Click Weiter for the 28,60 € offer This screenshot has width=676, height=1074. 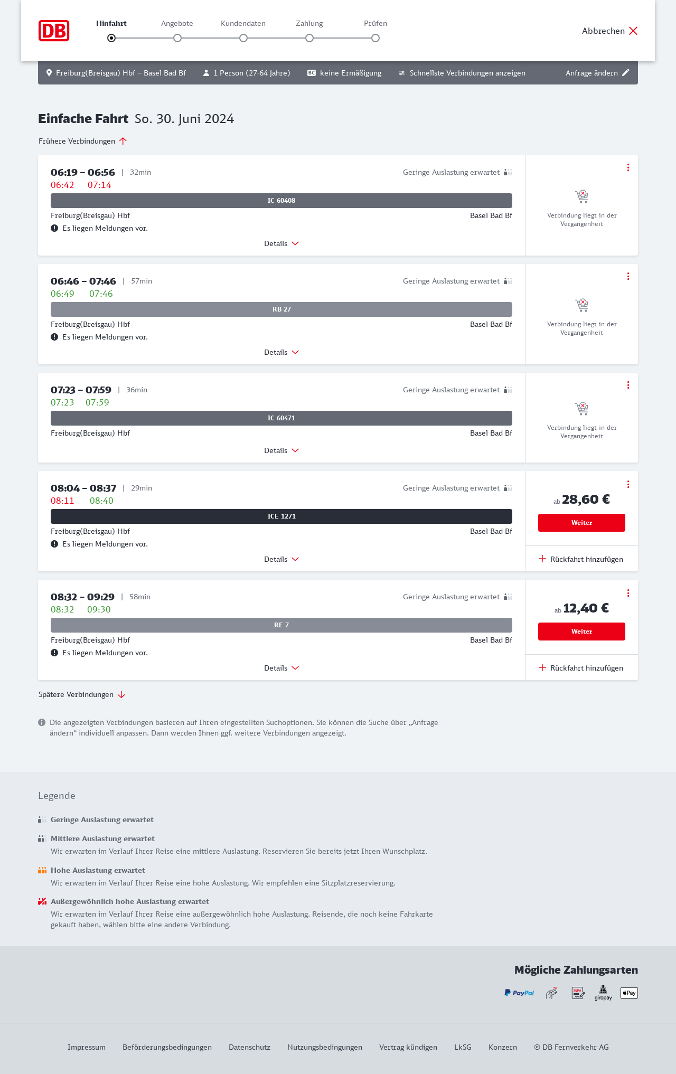pos(581,523)
